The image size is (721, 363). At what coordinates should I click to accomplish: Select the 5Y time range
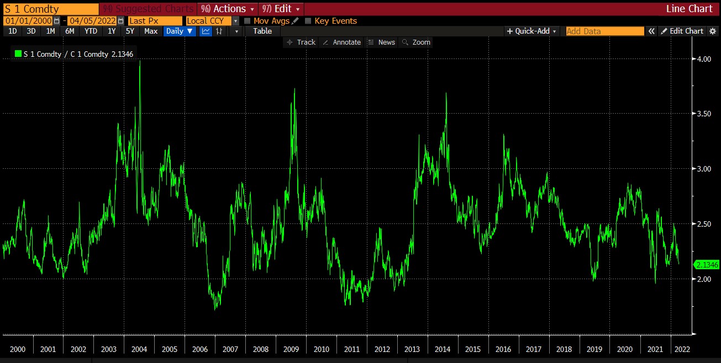coord(130,31)
